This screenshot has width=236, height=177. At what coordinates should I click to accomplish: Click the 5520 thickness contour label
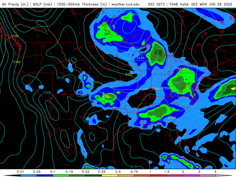click(140, 58)
